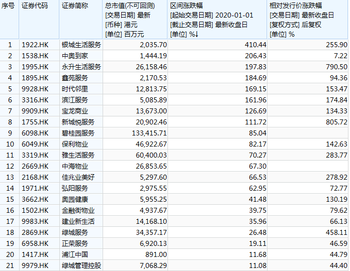Select security code 1538.HK

(x=35, y=56)
